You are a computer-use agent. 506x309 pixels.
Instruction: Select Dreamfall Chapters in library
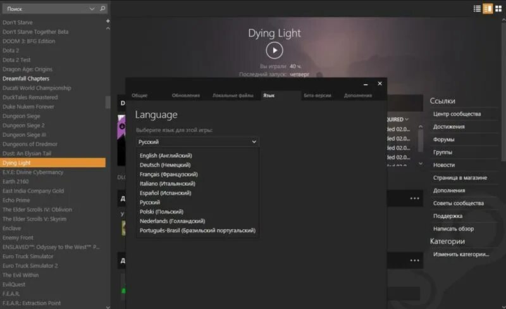click(26, 79)
